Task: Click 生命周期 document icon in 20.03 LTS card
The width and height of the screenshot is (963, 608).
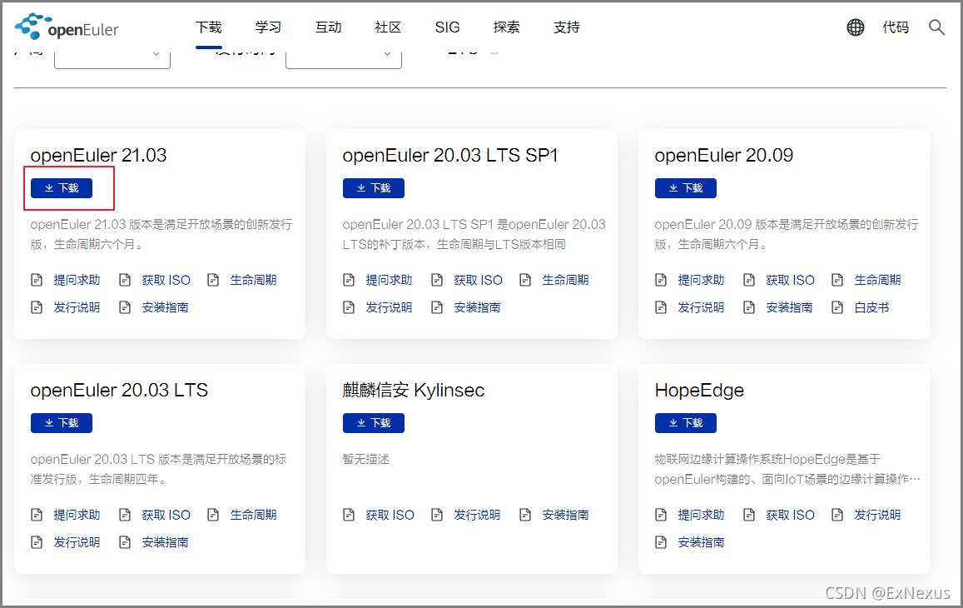Action: pyautogui.click(x=213, y=516)
